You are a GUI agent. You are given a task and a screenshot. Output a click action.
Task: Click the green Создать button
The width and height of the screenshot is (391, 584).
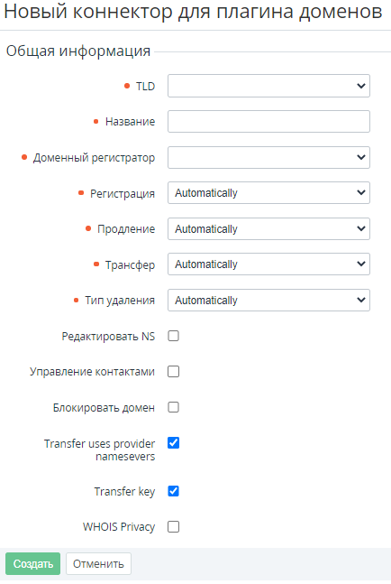[32, 563]
